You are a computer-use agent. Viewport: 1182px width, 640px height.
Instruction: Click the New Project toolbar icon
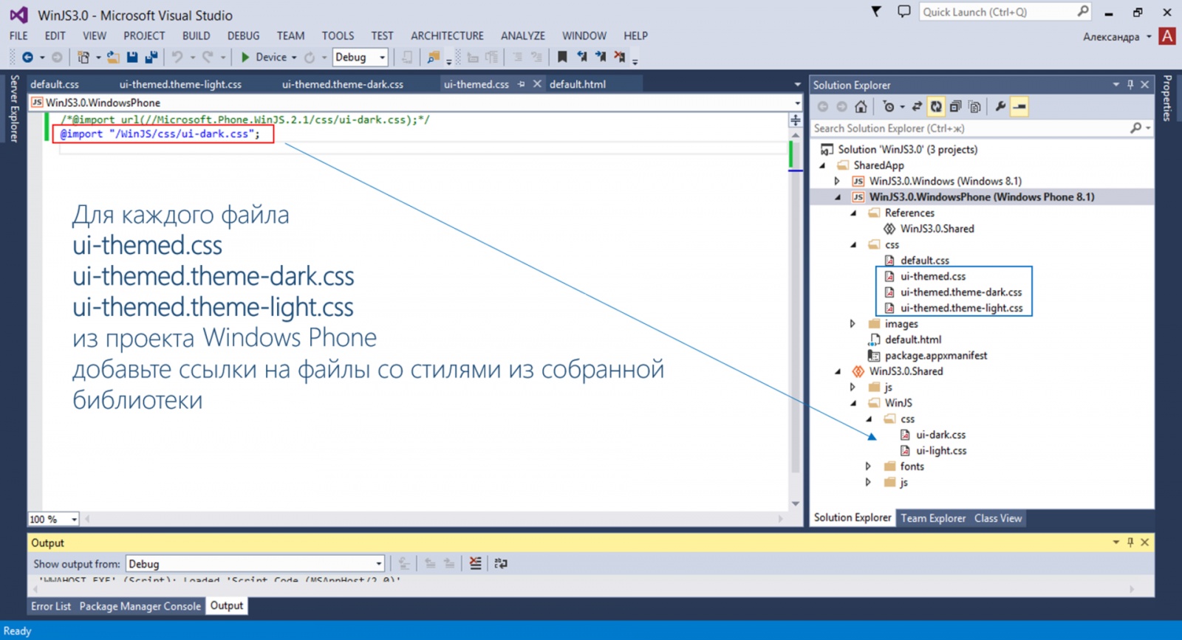[83, 57]
